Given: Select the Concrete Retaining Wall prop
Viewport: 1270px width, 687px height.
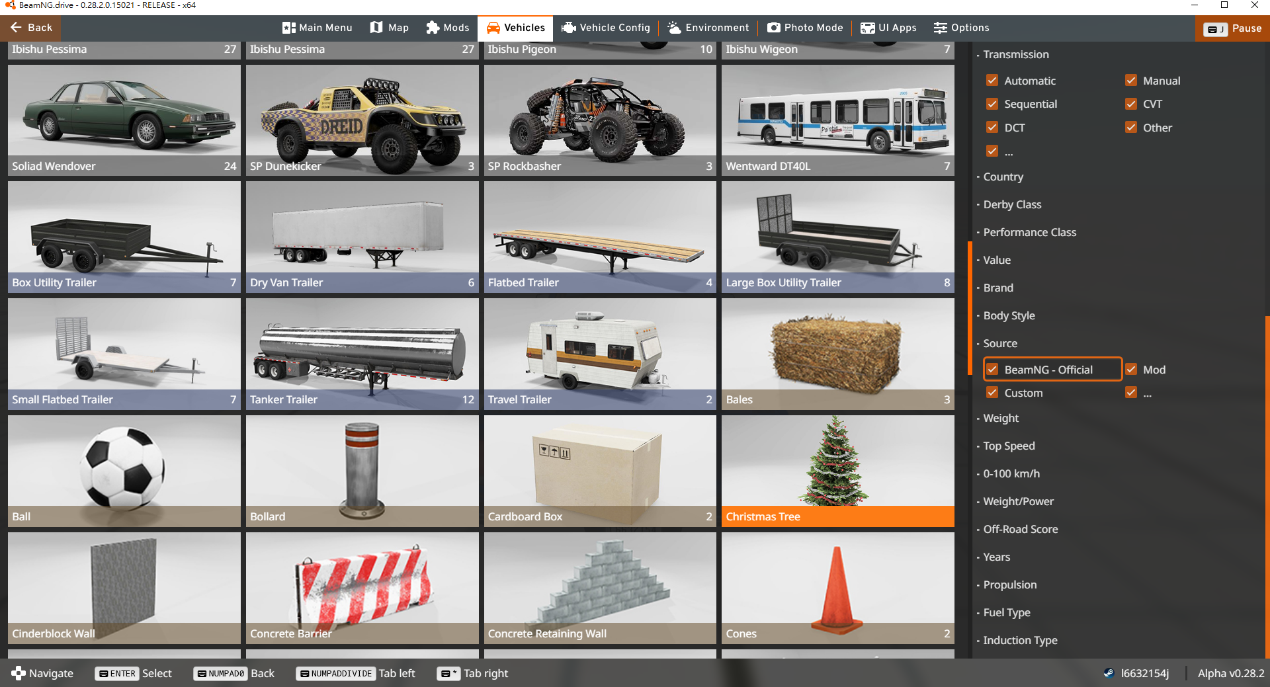Looking at the screenshot, I should (x=600, y=588).
